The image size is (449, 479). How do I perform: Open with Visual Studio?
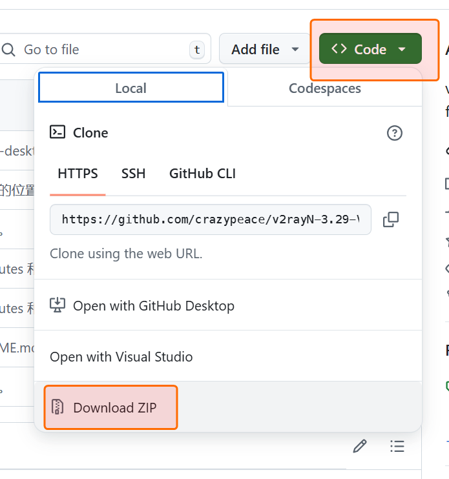(121, 356)
